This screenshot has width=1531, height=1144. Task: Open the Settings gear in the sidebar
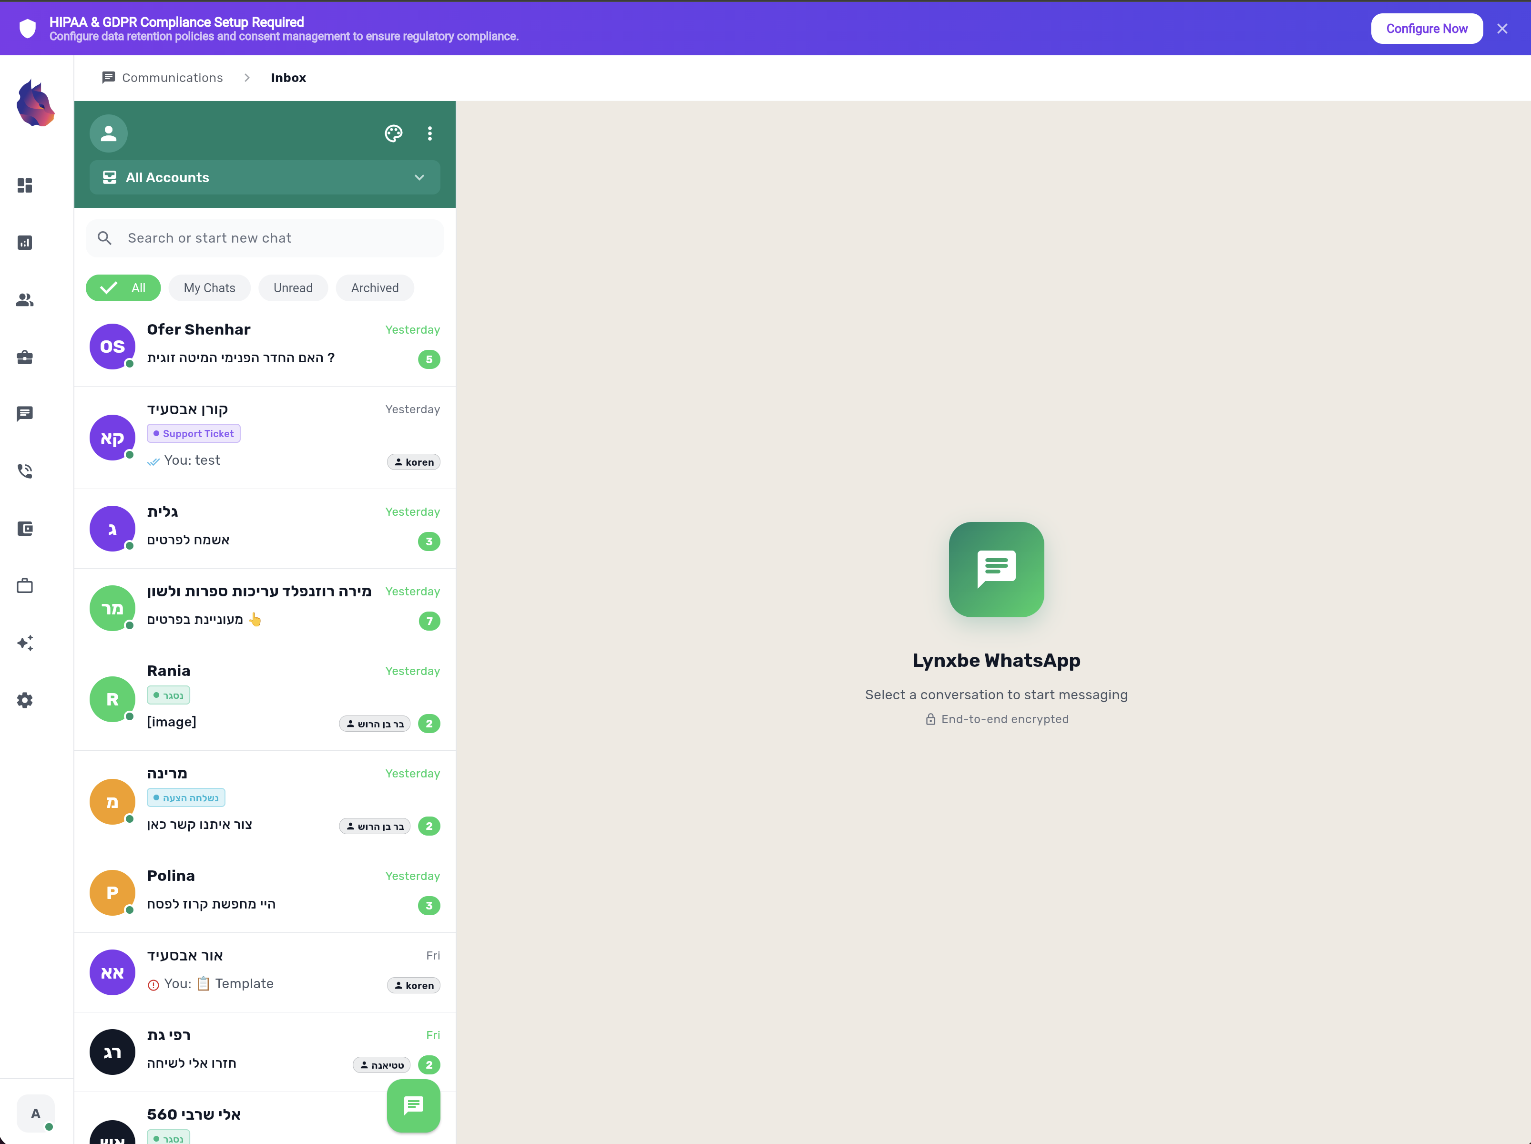tap(25, 700)
